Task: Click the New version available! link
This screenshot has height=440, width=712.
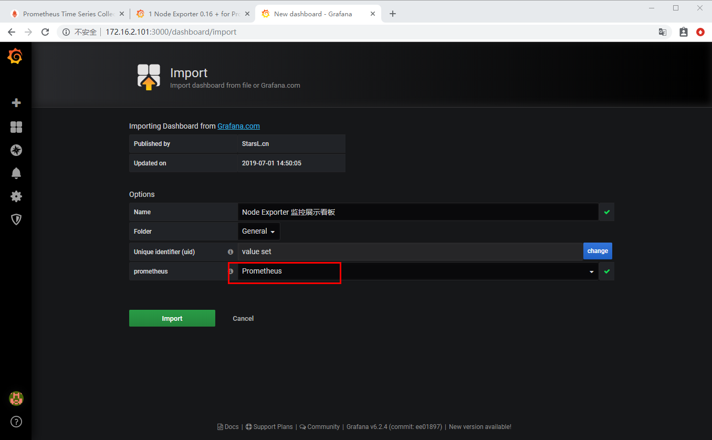Action: click(x=480, y=427)
